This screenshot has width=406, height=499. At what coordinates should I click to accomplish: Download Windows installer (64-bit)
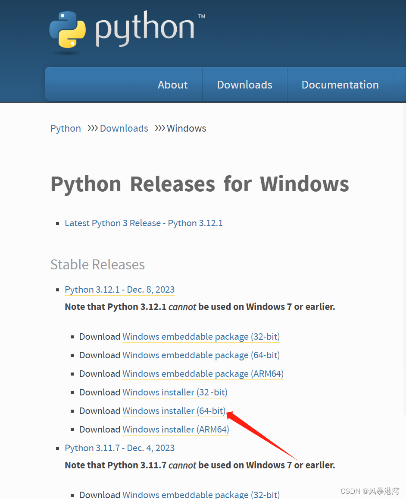(x=174, y=411)
